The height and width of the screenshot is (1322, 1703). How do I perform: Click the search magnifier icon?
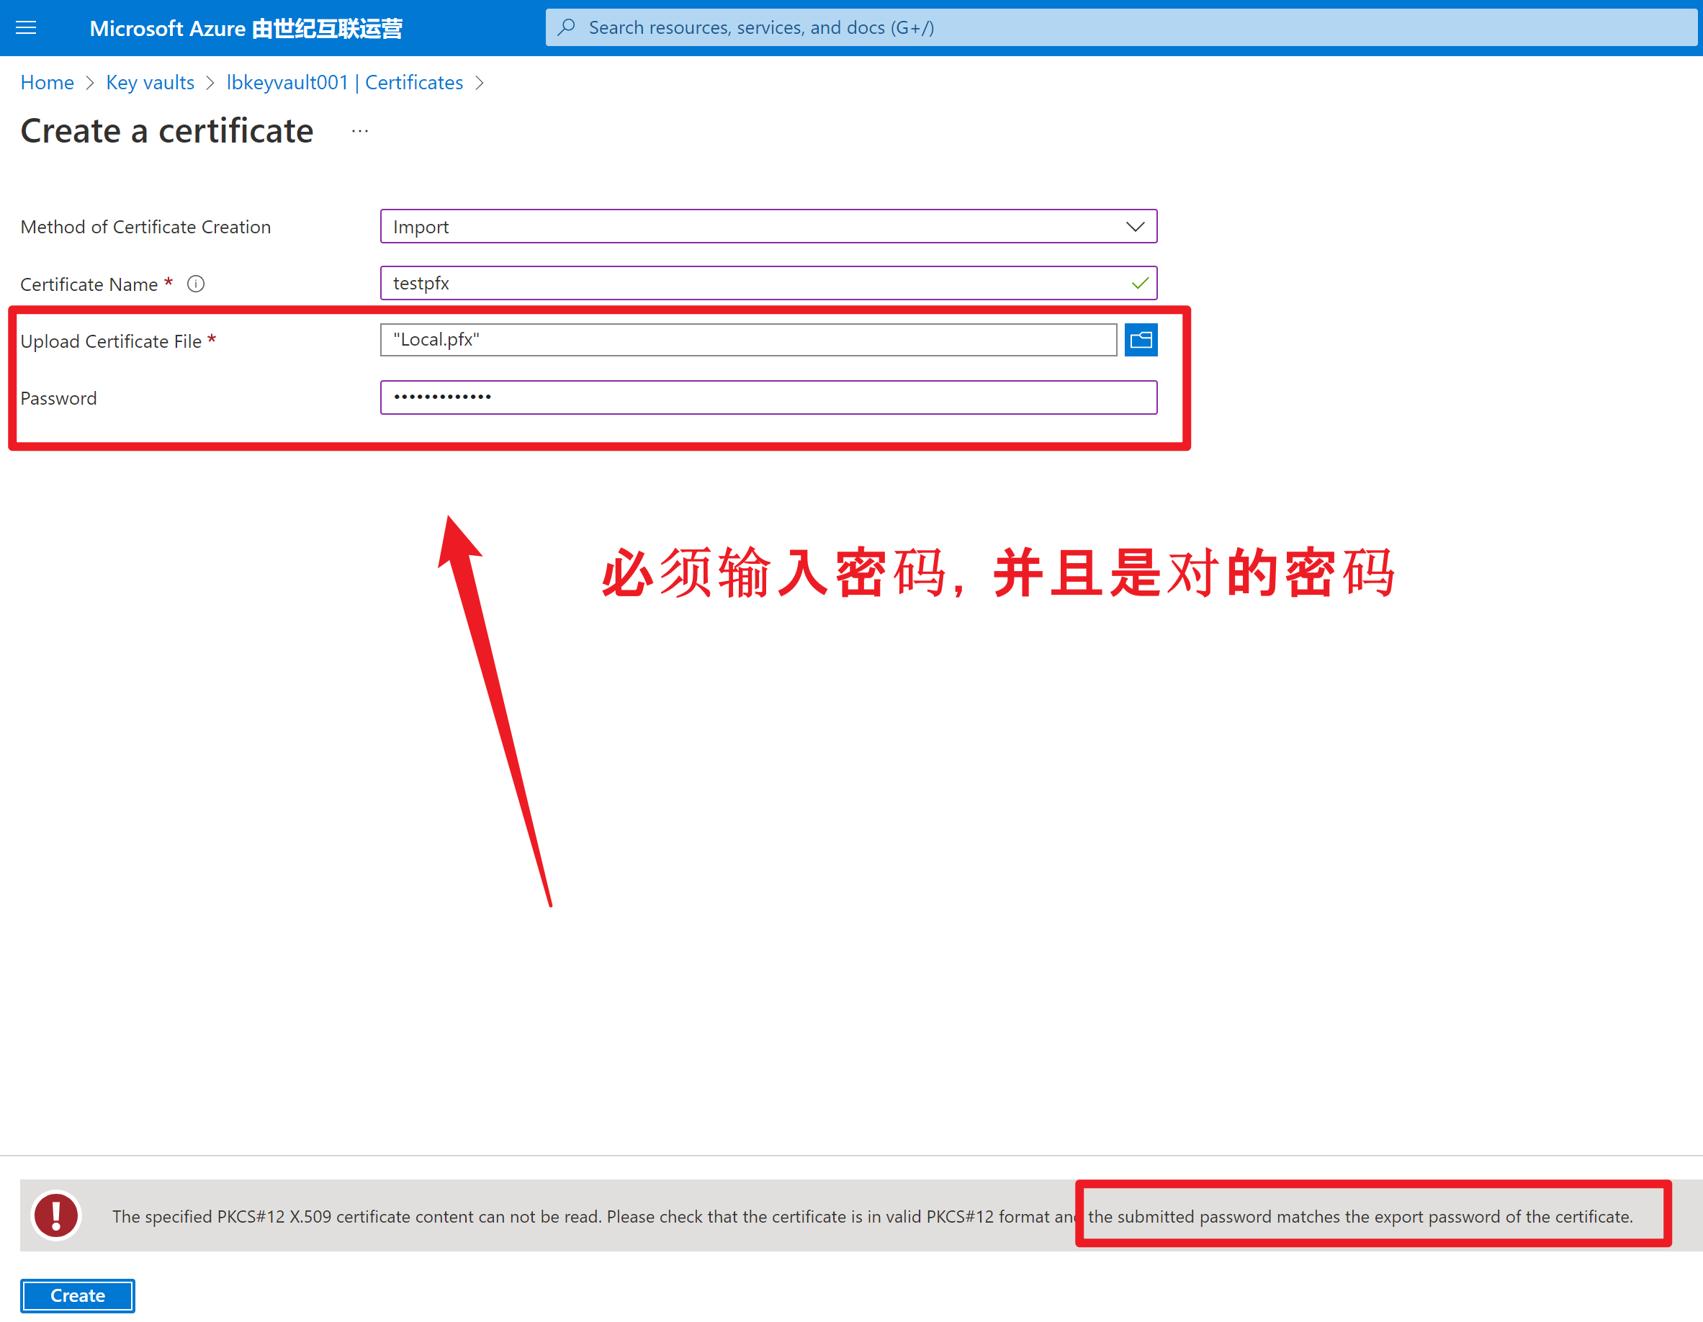567,27
